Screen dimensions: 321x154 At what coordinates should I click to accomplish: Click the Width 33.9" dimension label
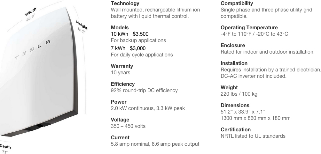pyautogui.click(x=30, y=14)
